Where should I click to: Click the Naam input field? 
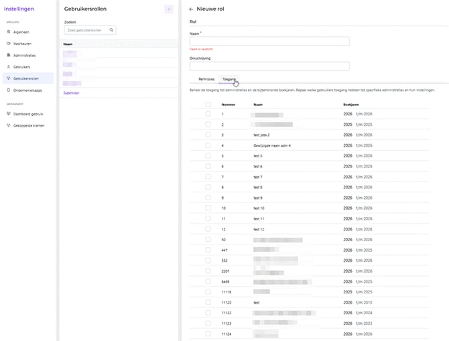(x=269, y=42)
